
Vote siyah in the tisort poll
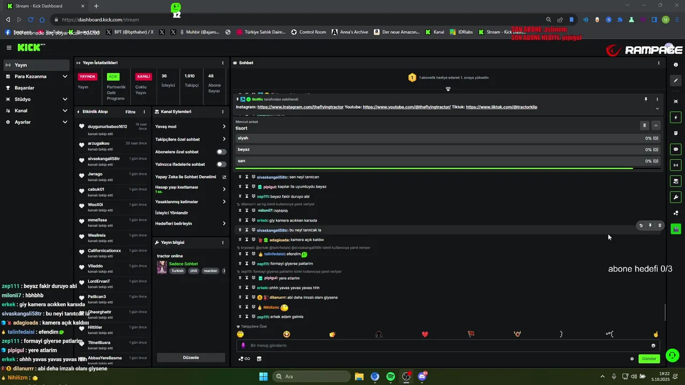[448, 138]
